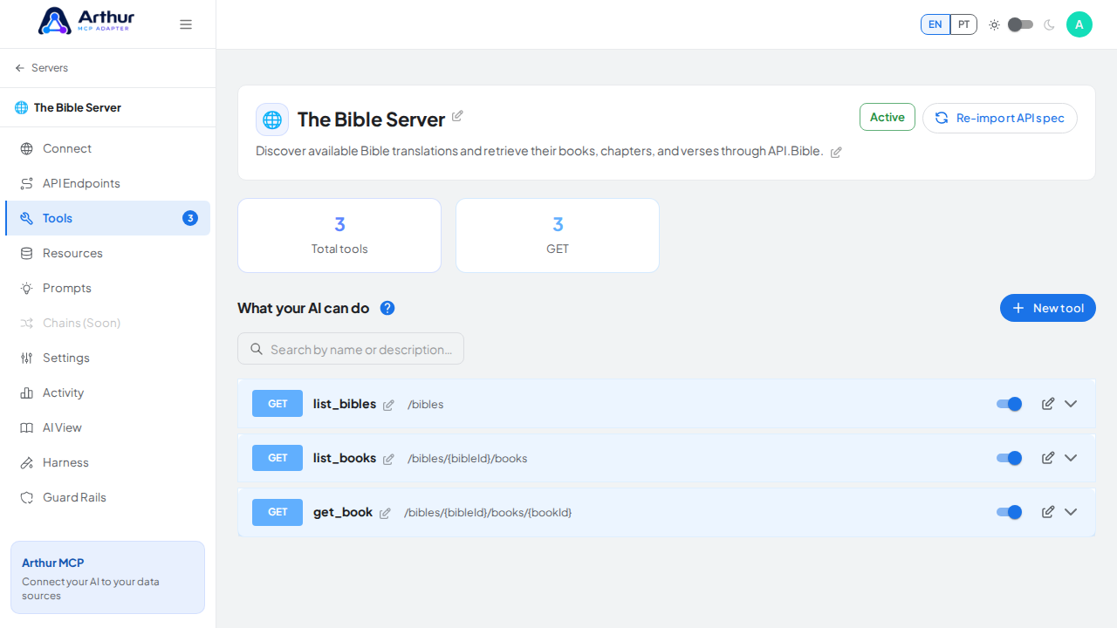The image size is (1117, 628).
Task: Toggle the dark mode switch
Action: (1020, 24)
